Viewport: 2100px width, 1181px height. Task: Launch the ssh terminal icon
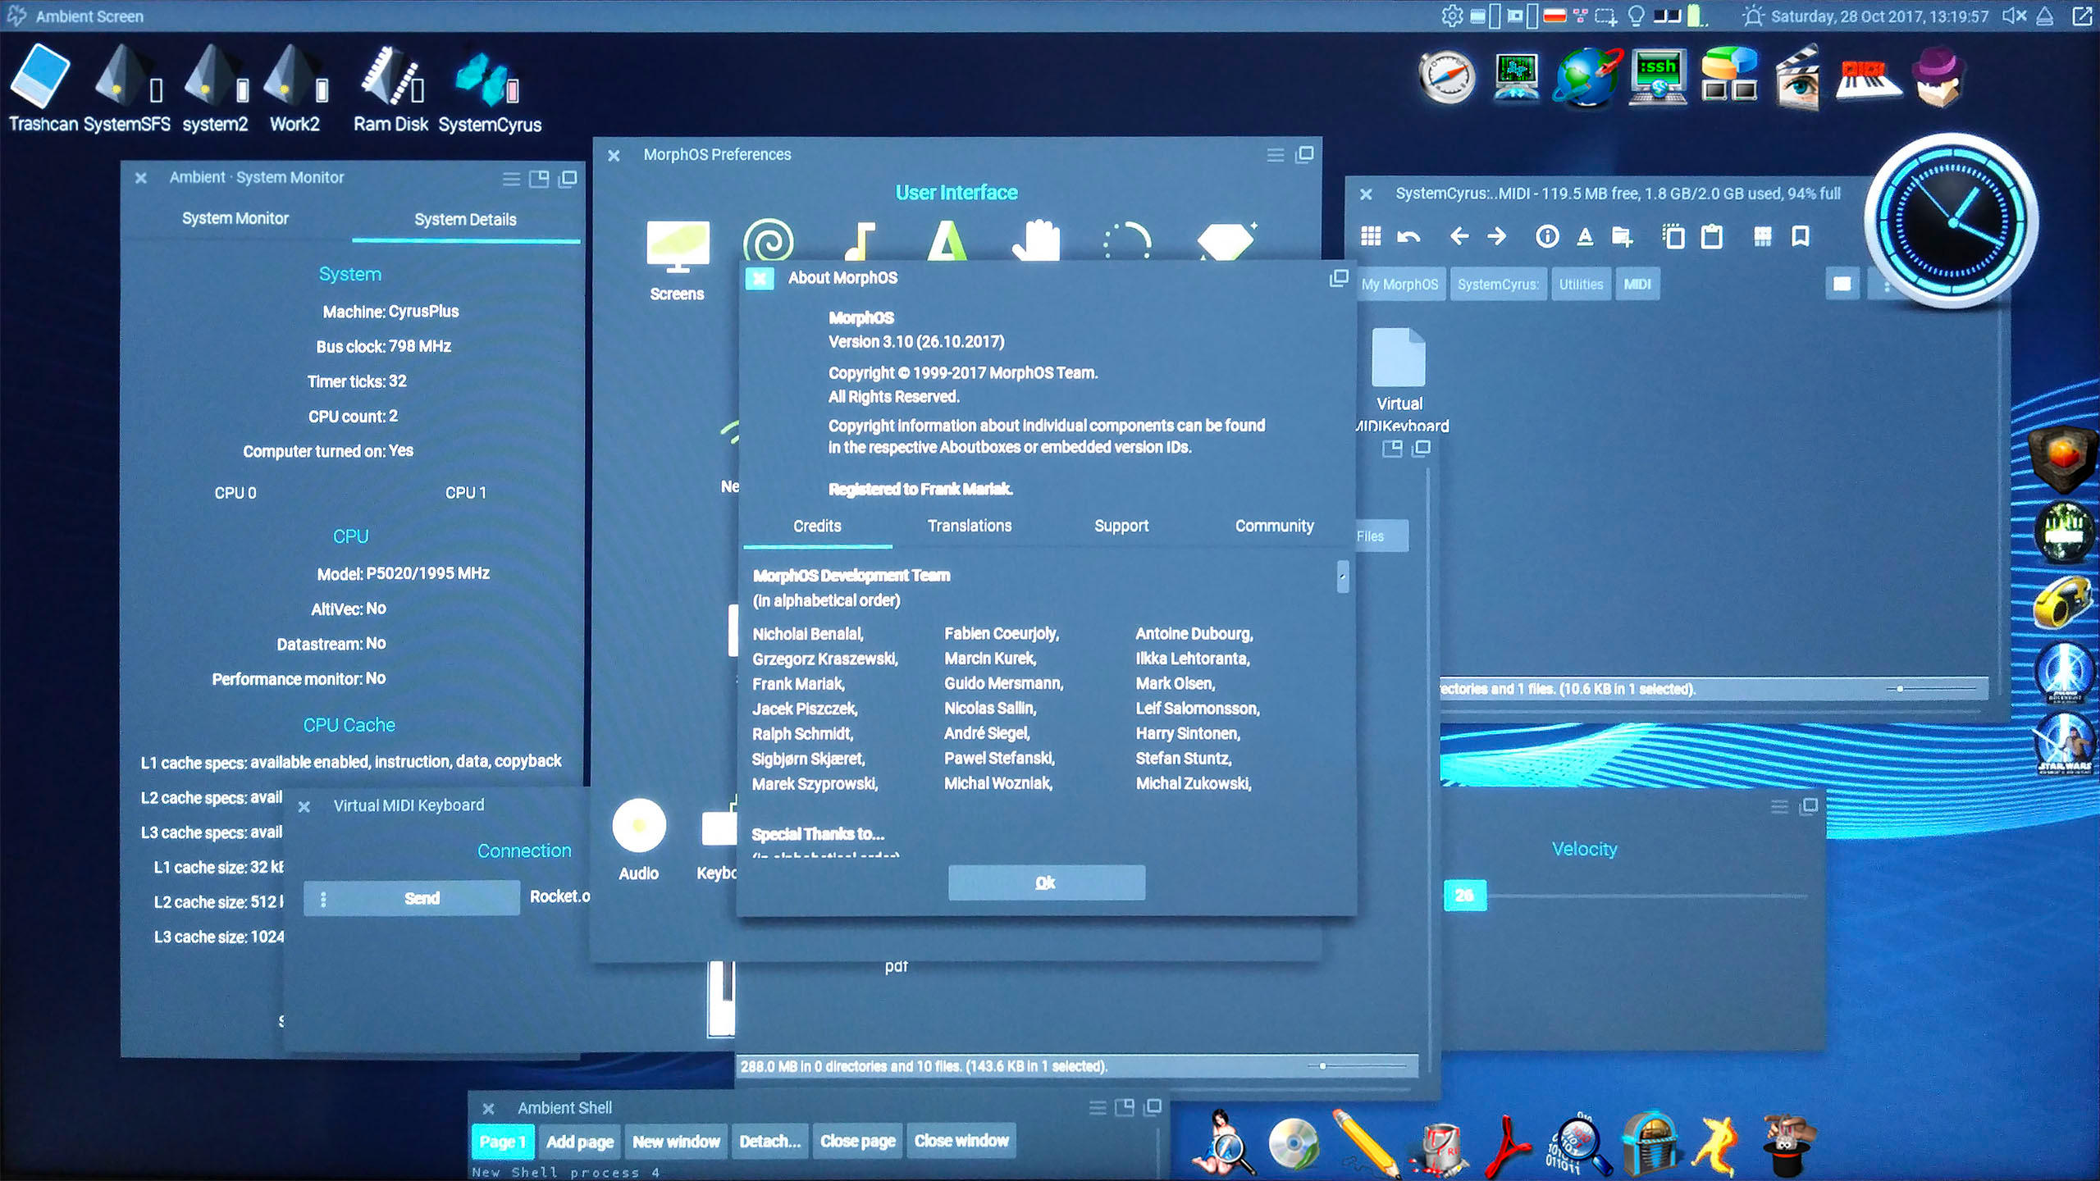(x=1658, y=78)
